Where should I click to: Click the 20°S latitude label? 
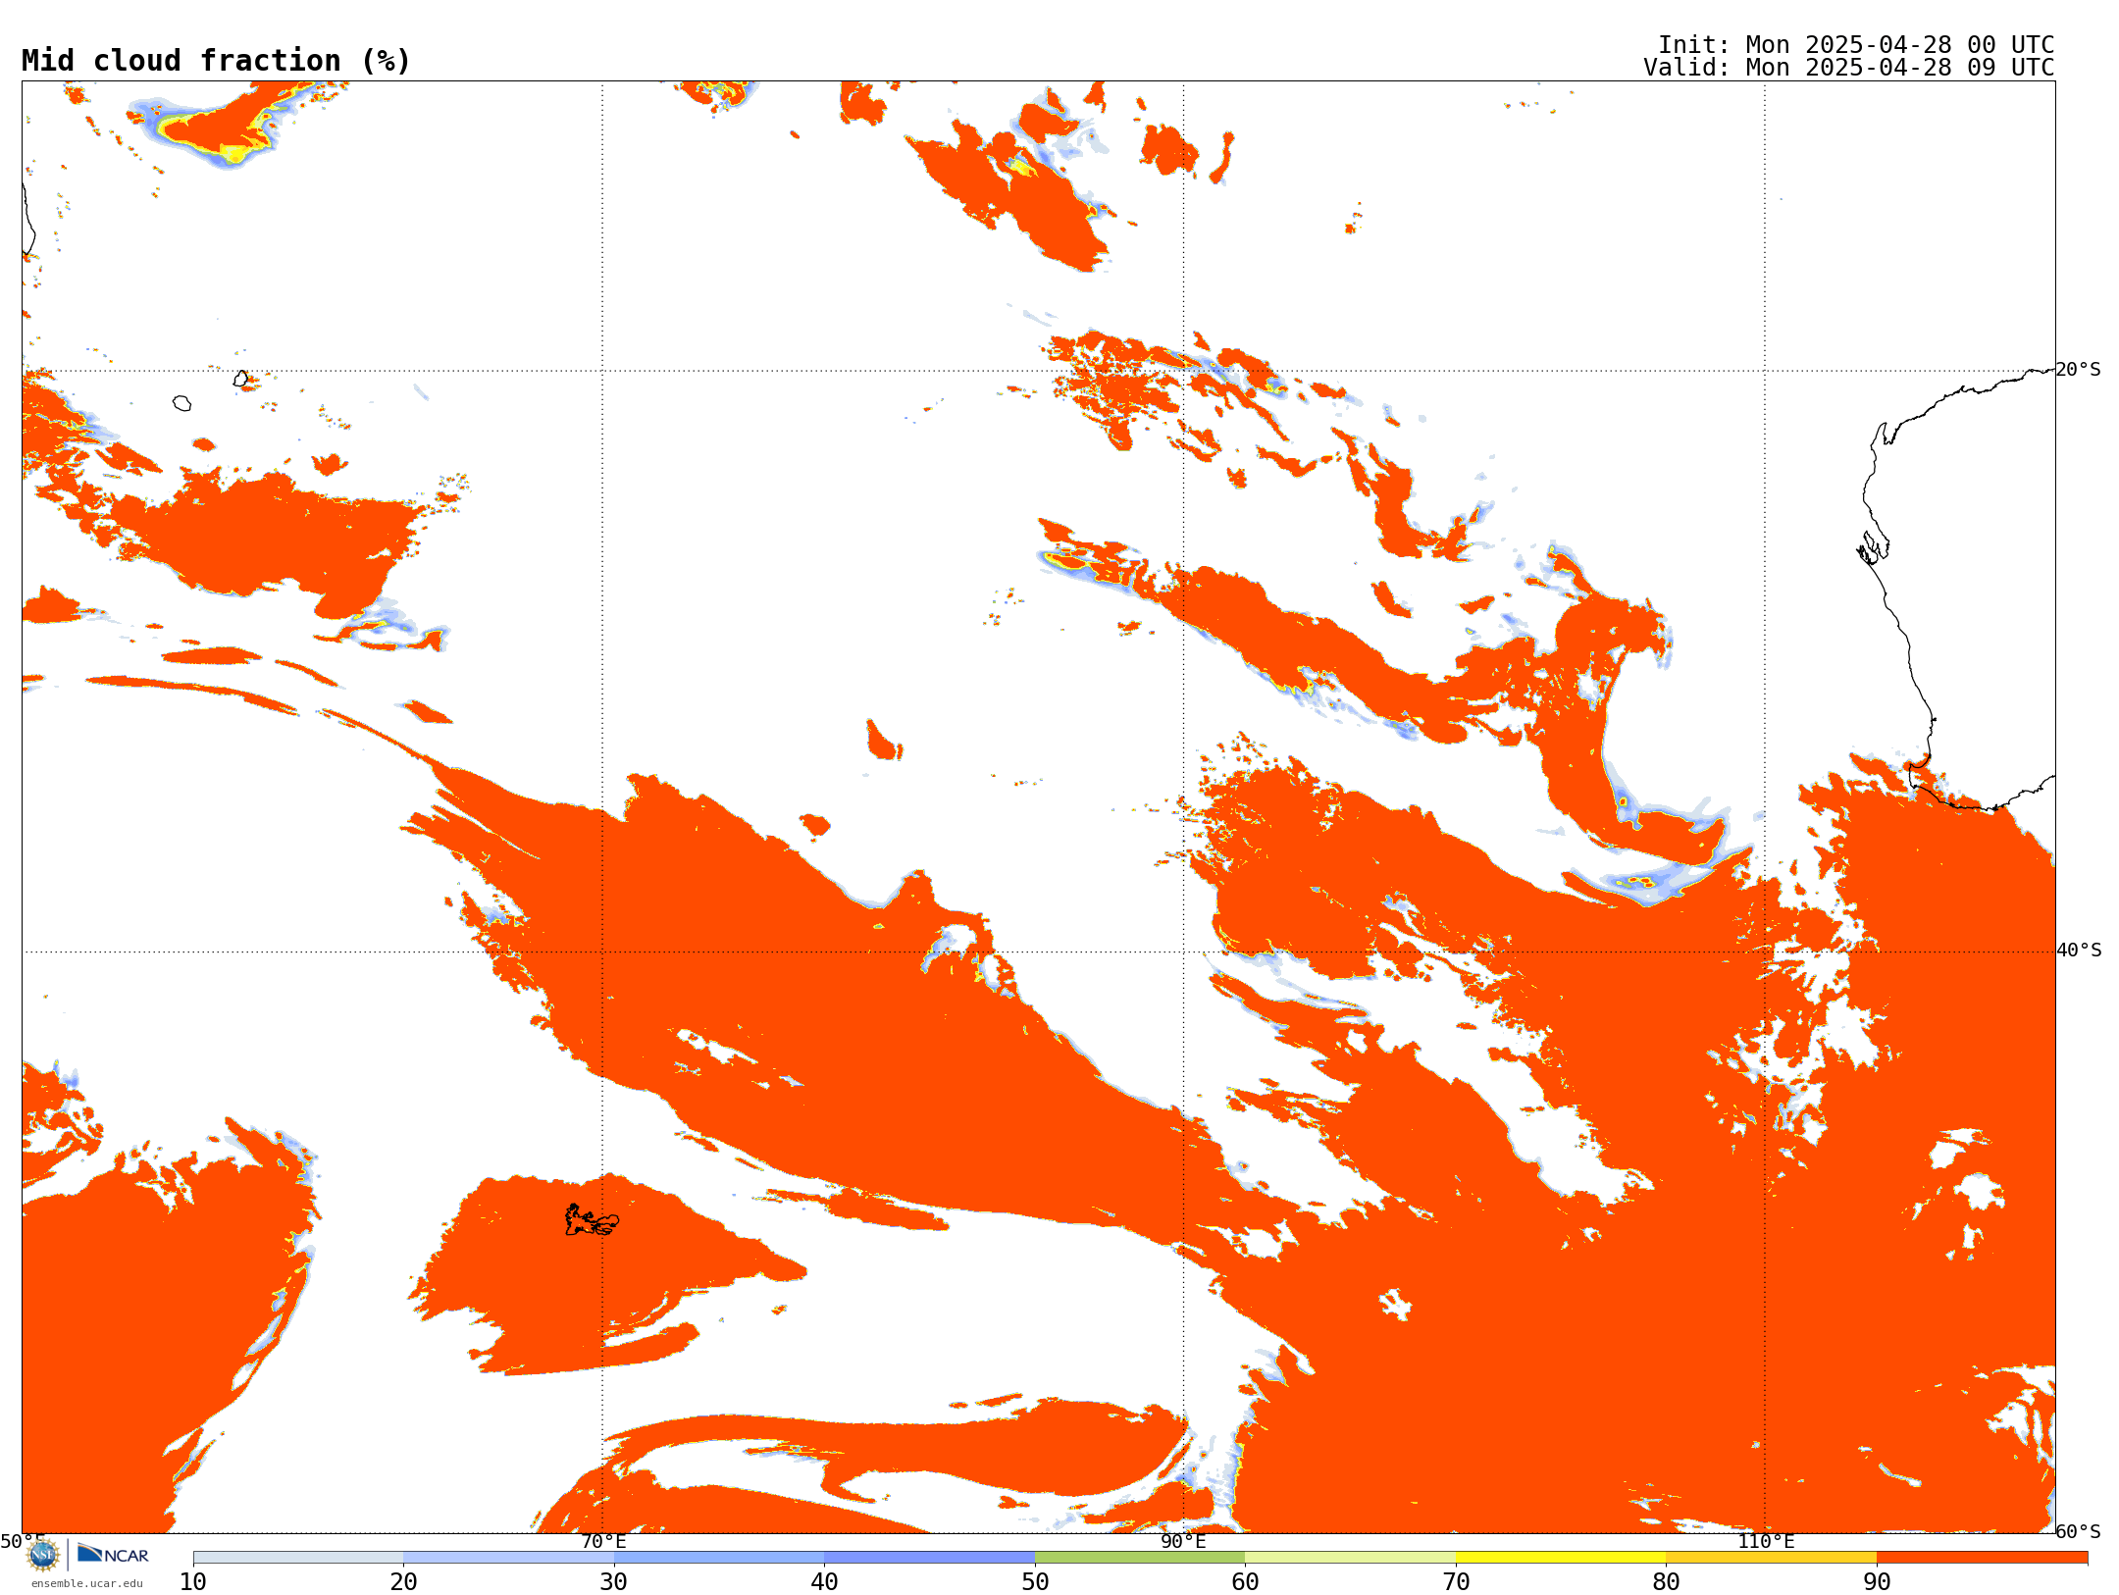point(2078,370)
